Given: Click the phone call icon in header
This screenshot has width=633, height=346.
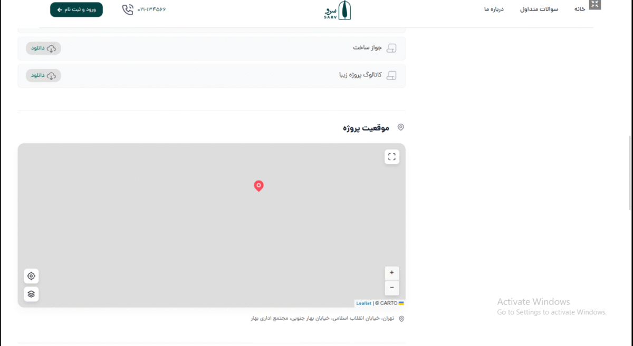Looking at the screenshot, I should 128,9.
